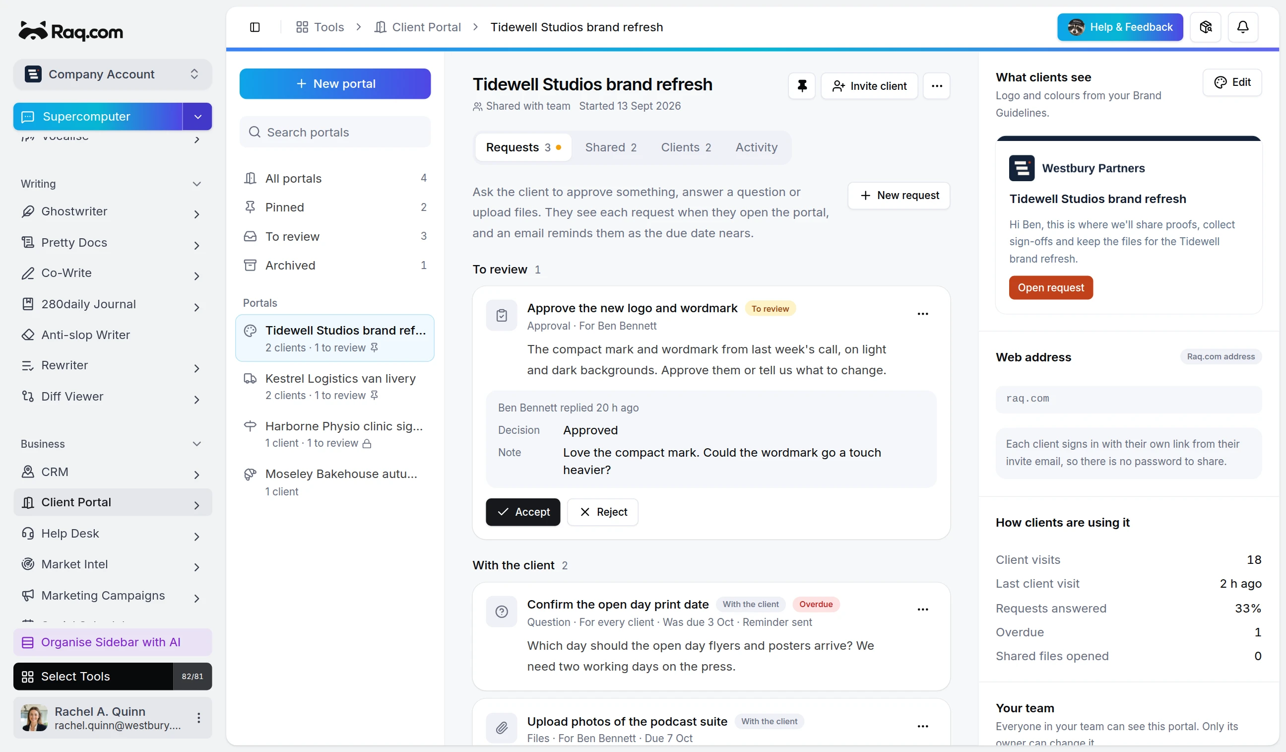Create a New portal
1286x752 pixels.
(335, 84)
